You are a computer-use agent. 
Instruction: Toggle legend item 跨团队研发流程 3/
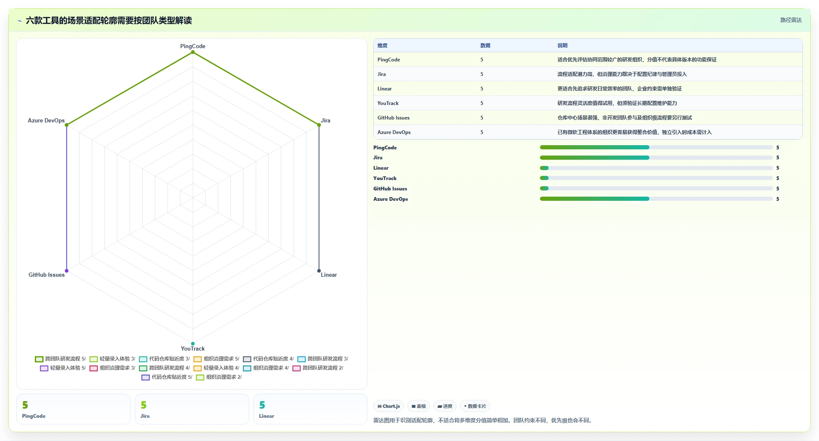coord(323,359)
